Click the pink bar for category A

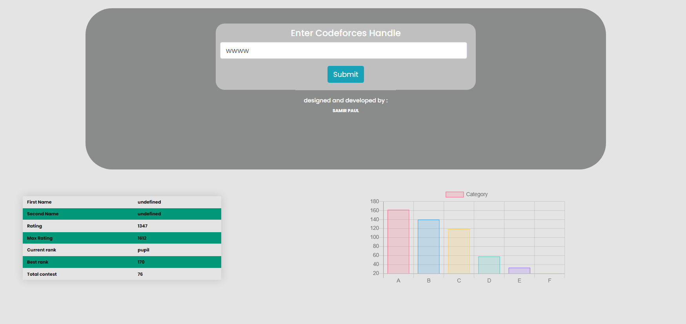point(398,242)
